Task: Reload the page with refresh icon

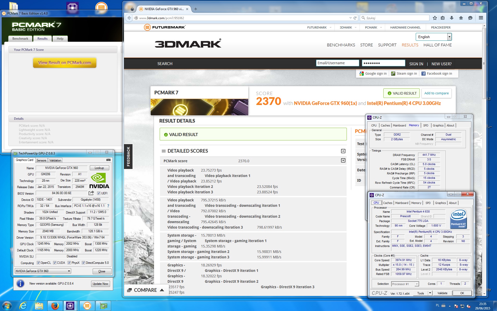Action: pos(355,18)
